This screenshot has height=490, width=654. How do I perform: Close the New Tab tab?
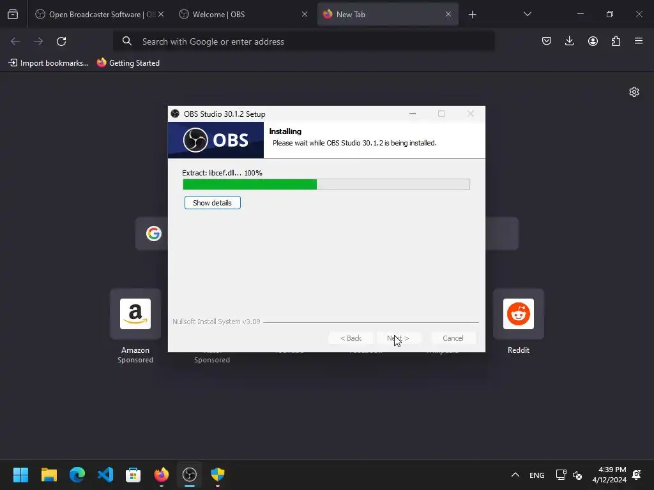(448, 14)
